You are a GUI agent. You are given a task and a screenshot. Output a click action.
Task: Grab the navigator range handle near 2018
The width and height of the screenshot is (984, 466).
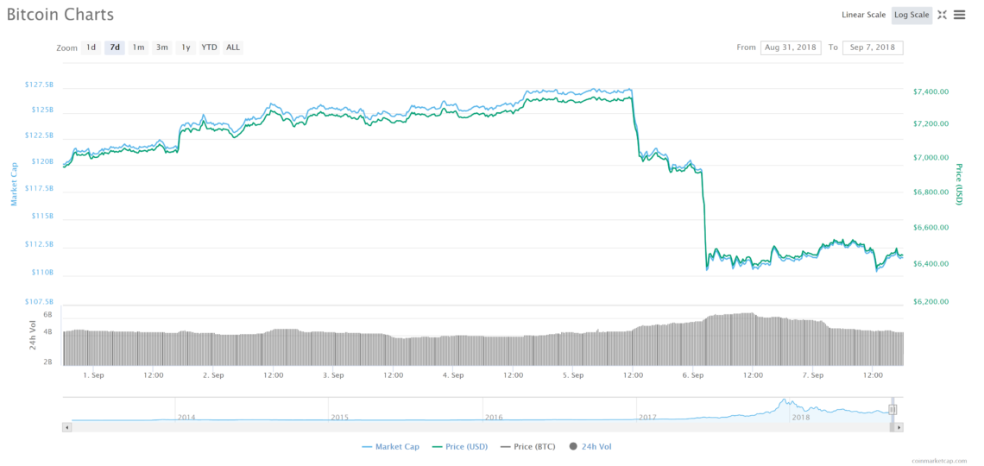[893, 410]
